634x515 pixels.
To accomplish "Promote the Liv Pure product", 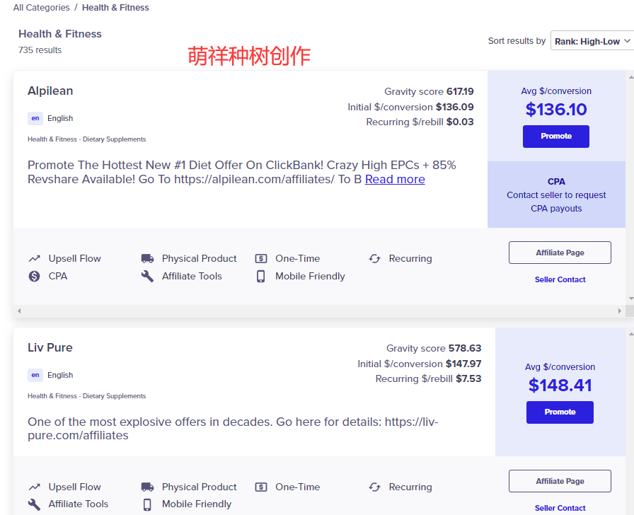I will pos(560,412).
